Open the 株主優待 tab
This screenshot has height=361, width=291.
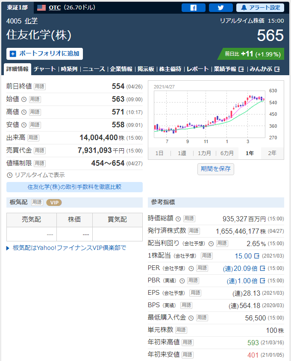tap(170, 69)
